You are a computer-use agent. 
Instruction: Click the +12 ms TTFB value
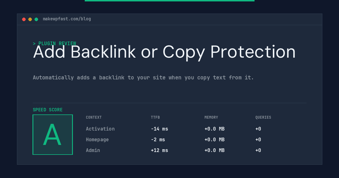[159, 150]
